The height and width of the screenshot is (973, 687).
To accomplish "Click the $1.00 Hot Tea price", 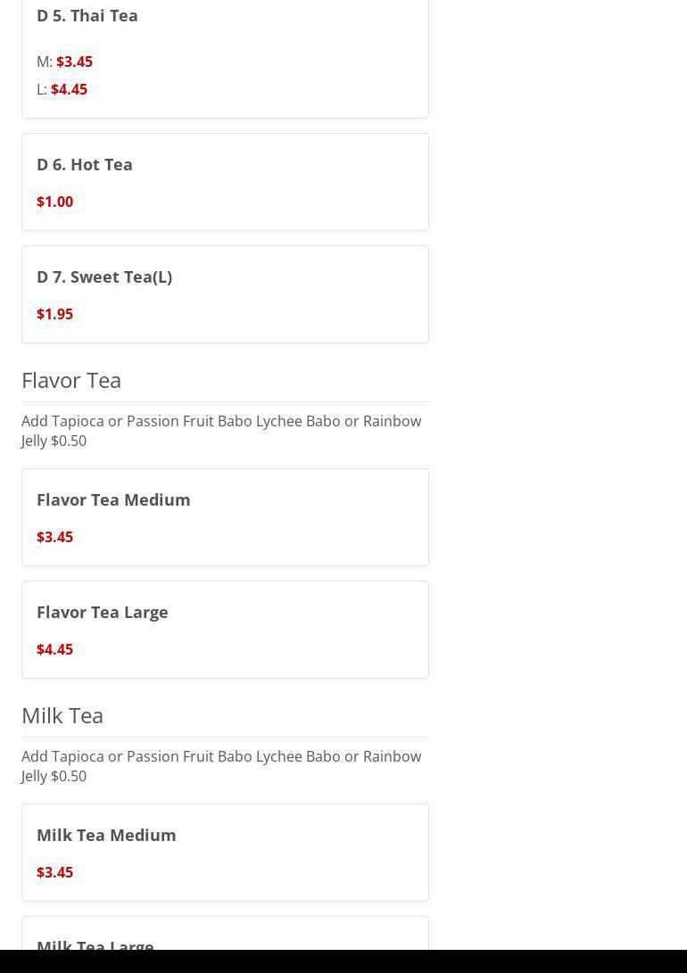I will pyautogui.click(x=54, y=202).
